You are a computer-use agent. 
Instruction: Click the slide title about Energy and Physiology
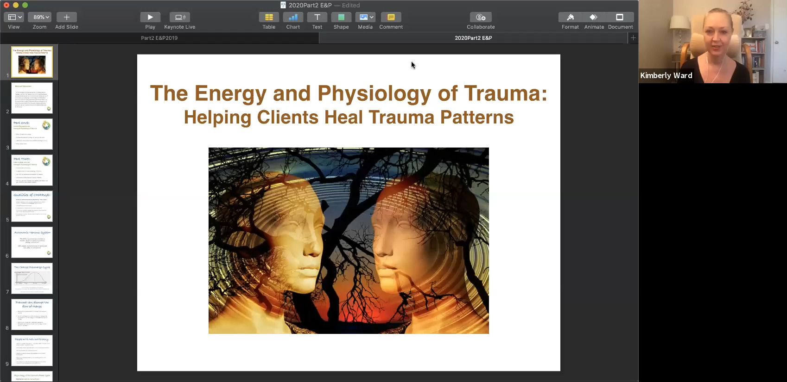point(349,93)
